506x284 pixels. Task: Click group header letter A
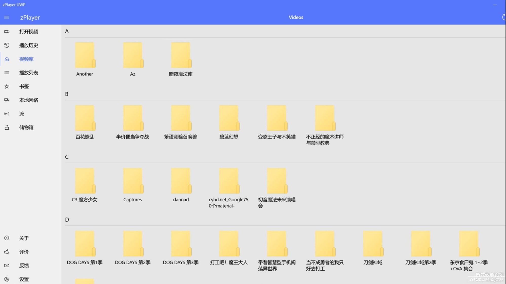point(67,31)
